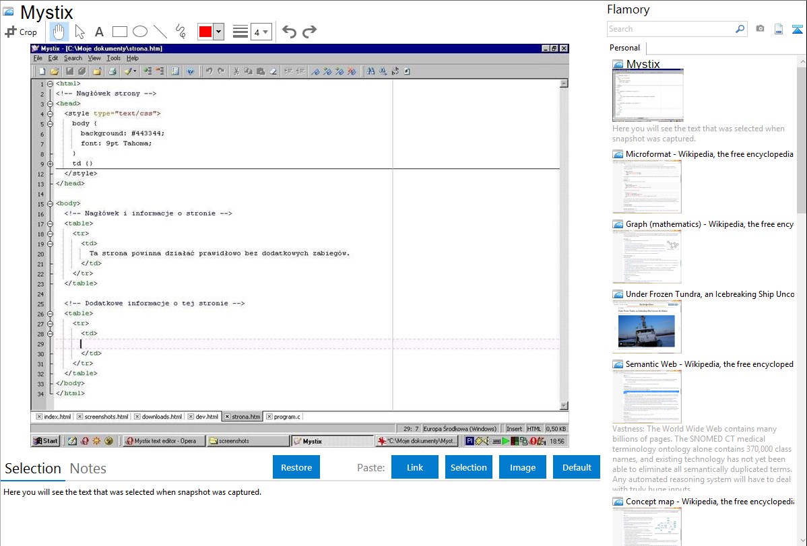Screen dimensions: 807x546
Task: Activate the hand pan tool
Action: click(x=59, y=32)
